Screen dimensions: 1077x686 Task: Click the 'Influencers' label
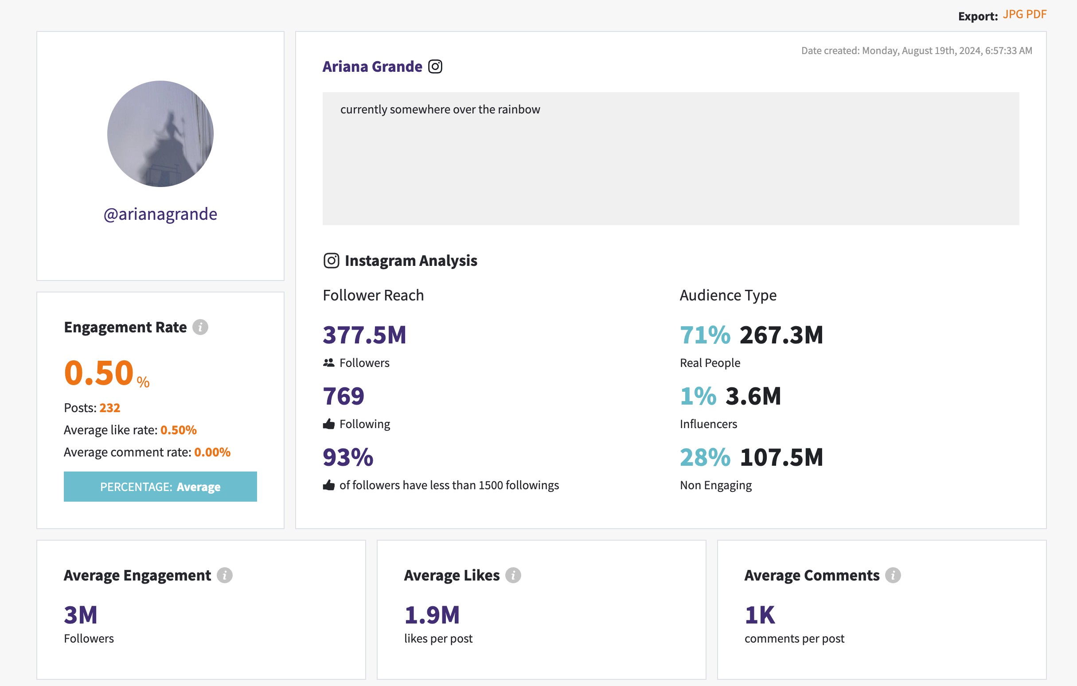click(708, 424)
